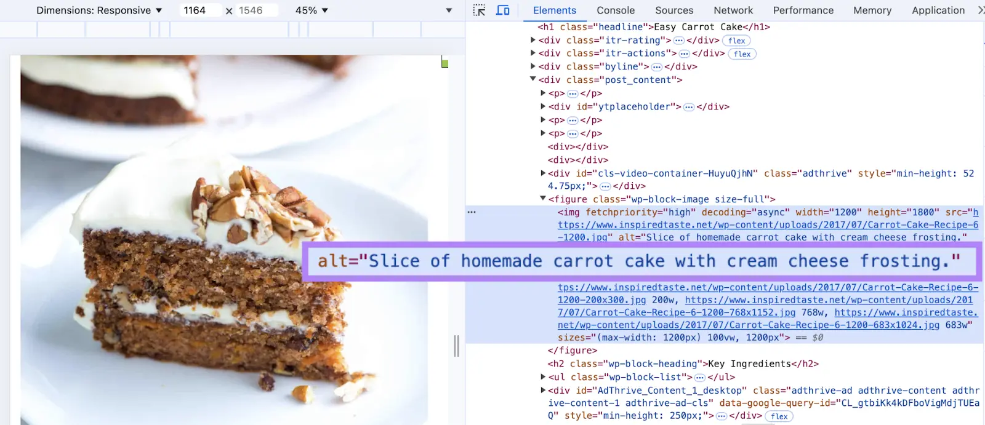Viewport: 985px width, 425px height.
Task: Select the h2 Key Ingredients heading node
Action: pyautogui.click(x=683, y=364)
